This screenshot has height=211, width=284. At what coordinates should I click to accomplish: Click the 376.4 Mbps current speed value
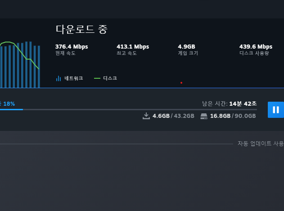pyautogui.click(x=72, y=46)
